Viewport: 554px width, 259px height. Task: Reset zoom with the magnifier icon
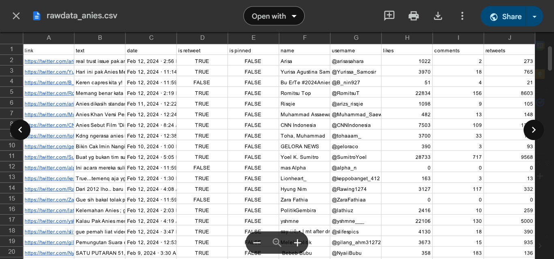coord(277,242)
